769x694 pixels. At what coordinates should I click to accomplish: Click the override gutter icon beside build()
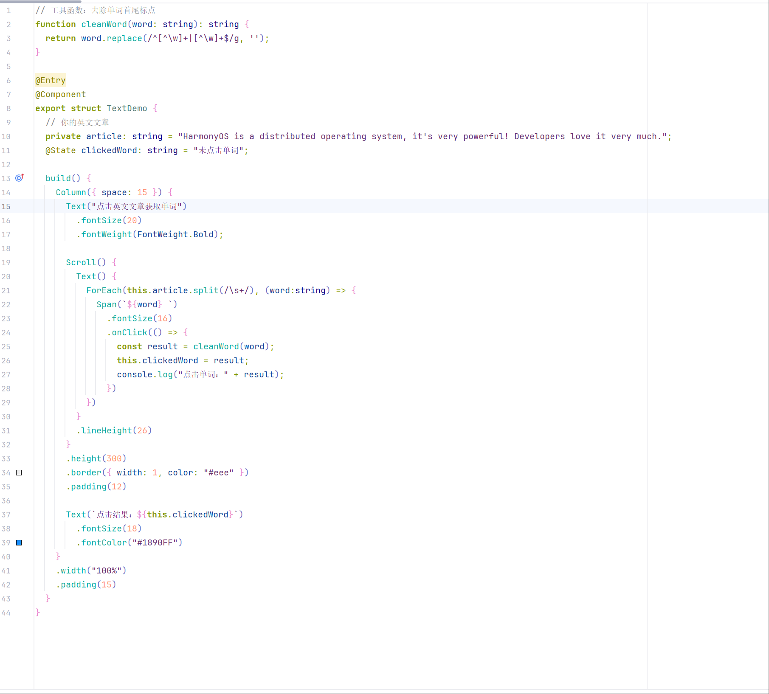point(20,178)
